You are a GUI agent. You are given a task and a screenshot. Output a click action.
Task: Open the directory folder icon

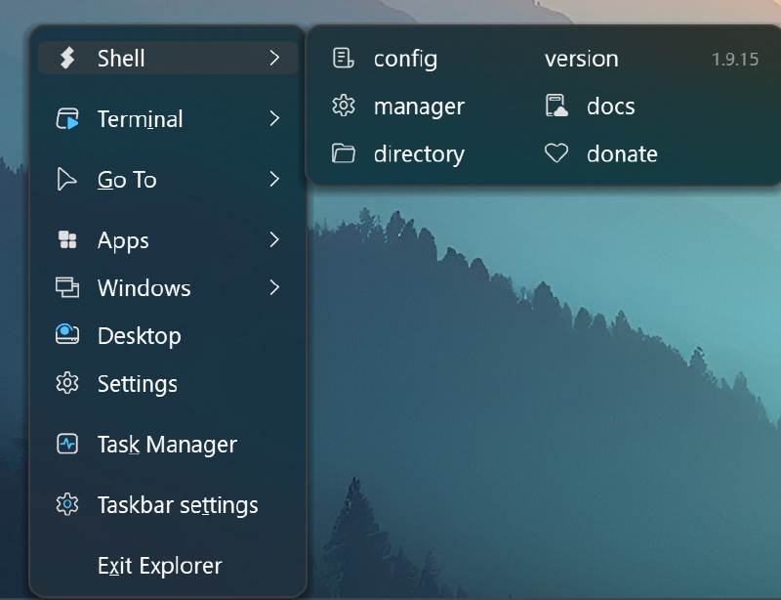(x=343, y=153)
